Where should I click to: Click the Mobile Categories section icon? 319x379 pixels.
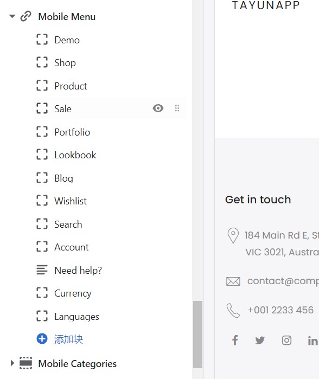pos(25,363)
